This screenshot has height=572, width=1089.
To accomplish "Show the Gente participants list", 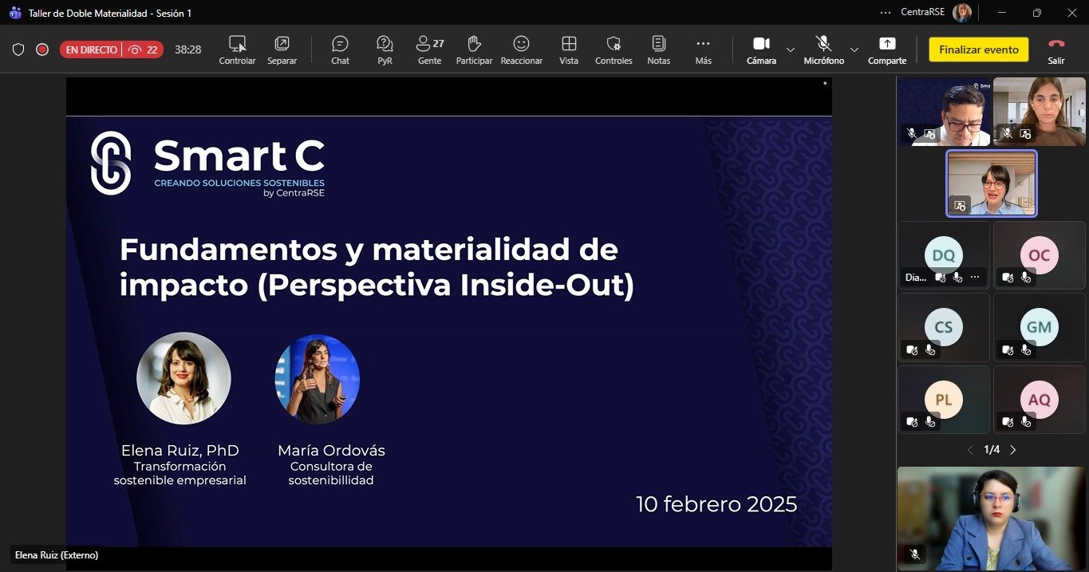I will pyautogui.click(x=429, y=49).
